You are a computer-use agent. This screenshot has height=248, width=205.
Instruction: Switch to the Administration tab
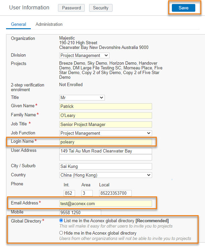pos(49,24)
